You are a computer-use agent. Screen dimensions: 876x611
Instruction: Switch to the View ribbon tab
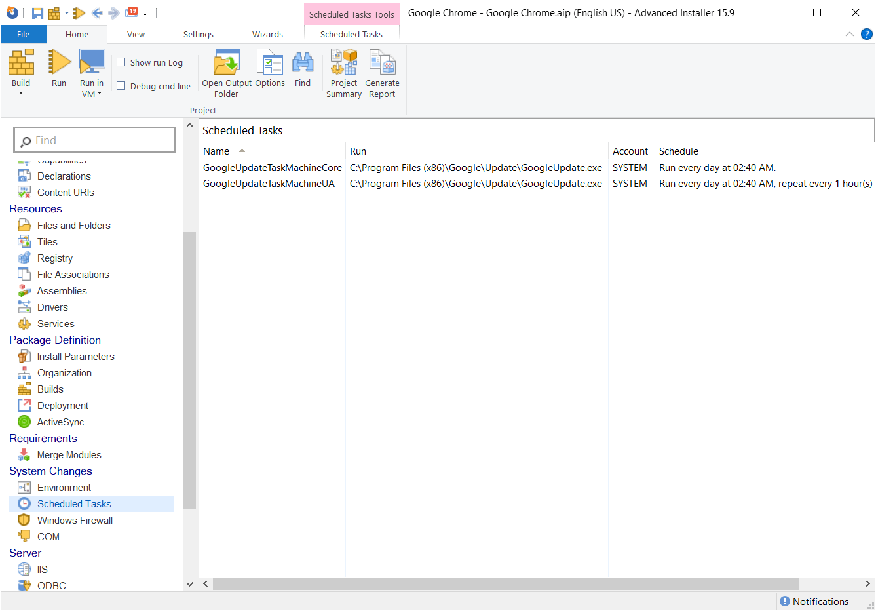coord(136,34)
